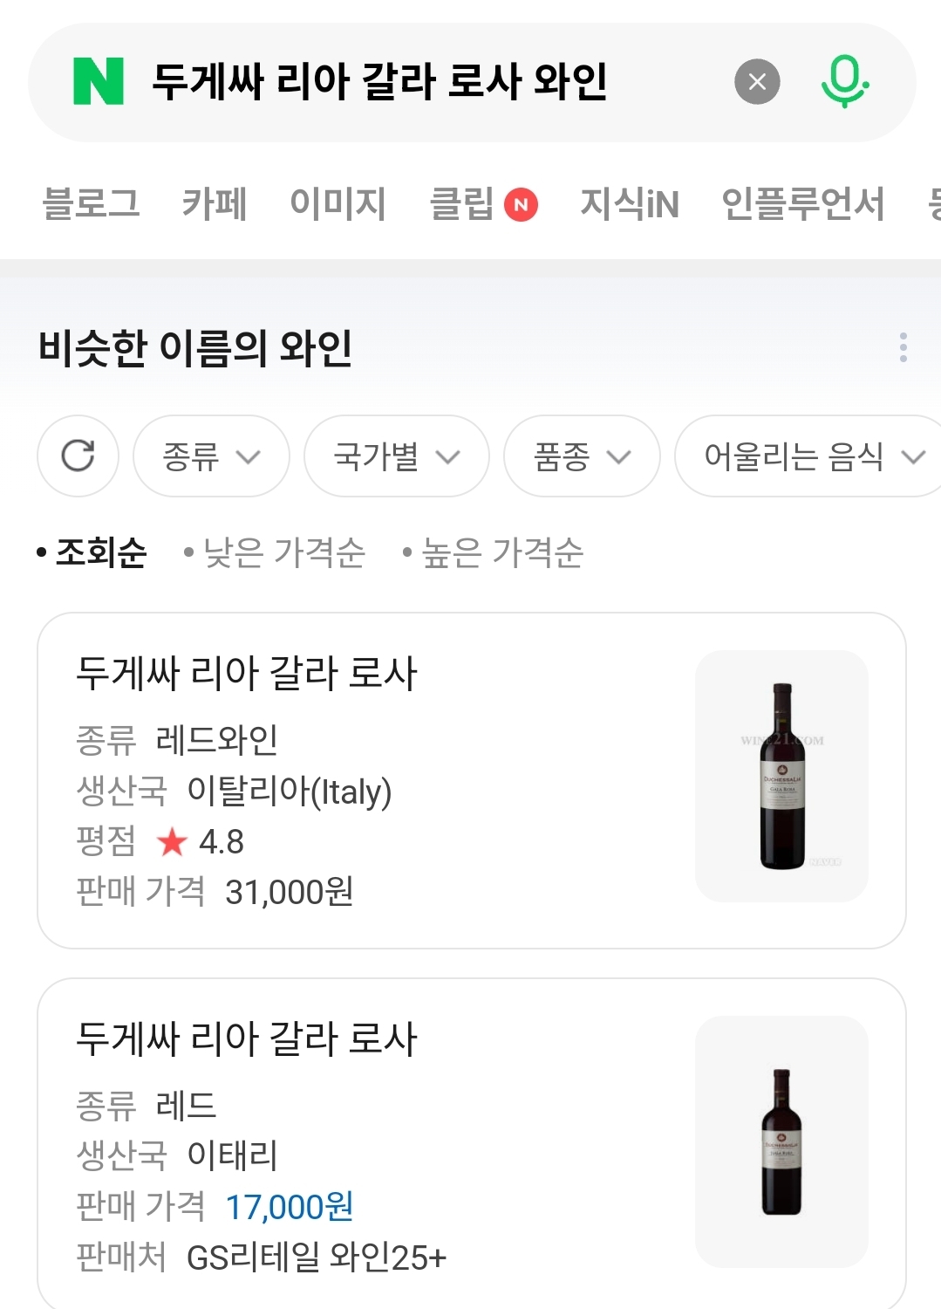Tap the refresh filter icon
This screenshot has width=941, height=1309.
point(78,456)
